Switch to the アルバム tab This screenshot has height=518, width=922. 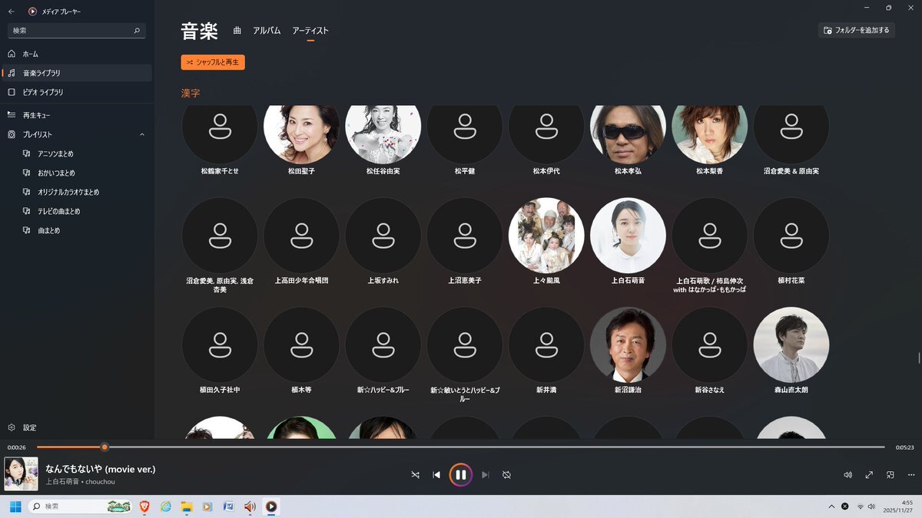267,31
